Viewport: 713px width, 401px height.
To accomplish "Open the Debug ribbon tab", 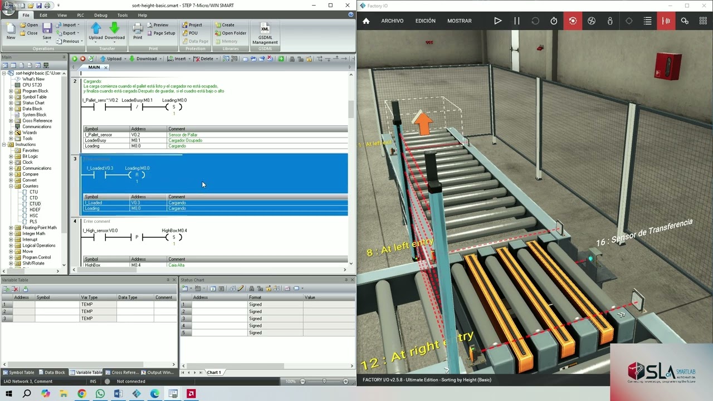I will (101, 15).
